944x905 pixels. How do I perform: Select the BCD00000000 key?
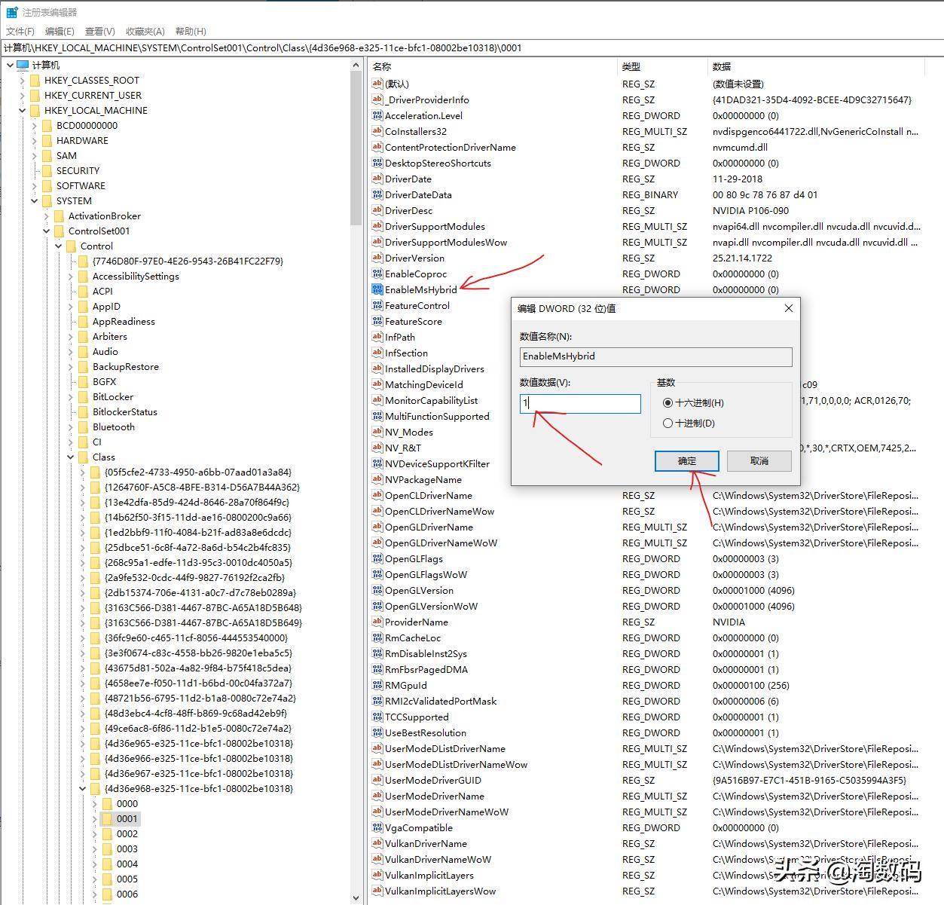click(x=87, y=125)
